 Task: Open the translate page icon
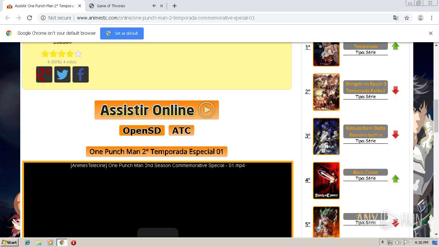[x=395, y=18]
